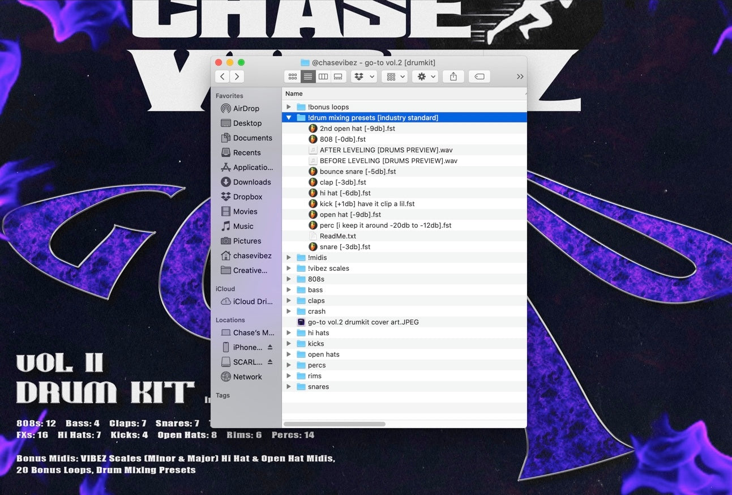The width and height of the screenshot is (732, 495).
Task: Click the Share toolbar button
Action: 453,76
